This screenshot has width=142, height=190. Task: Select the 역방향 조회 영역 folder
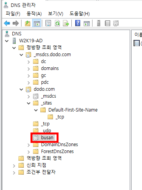pos(44,158)
